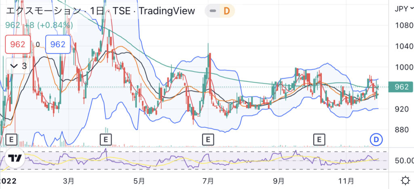
Task: Expand the collapsed indicators legend showing 3
Action: click(x=18, y=66)
